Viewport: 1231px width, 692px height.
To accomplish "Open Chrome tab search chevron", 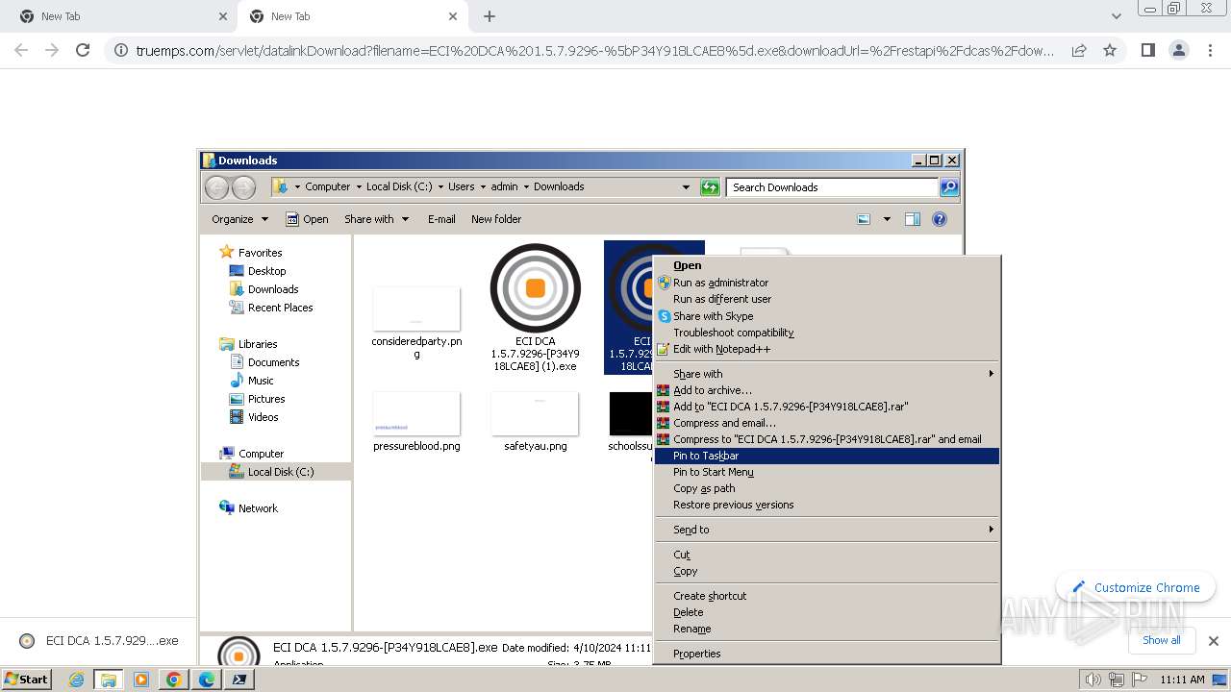I will click(1117, 16).
